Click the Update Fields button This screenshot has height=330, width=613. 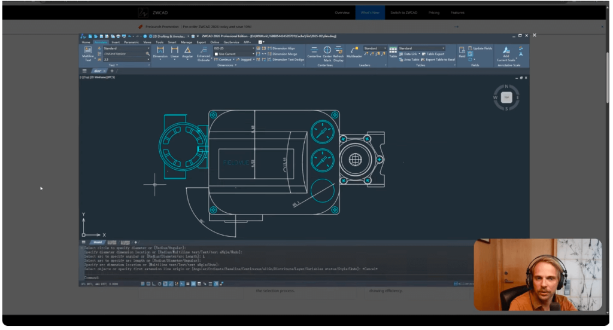(x=480, y=48)
